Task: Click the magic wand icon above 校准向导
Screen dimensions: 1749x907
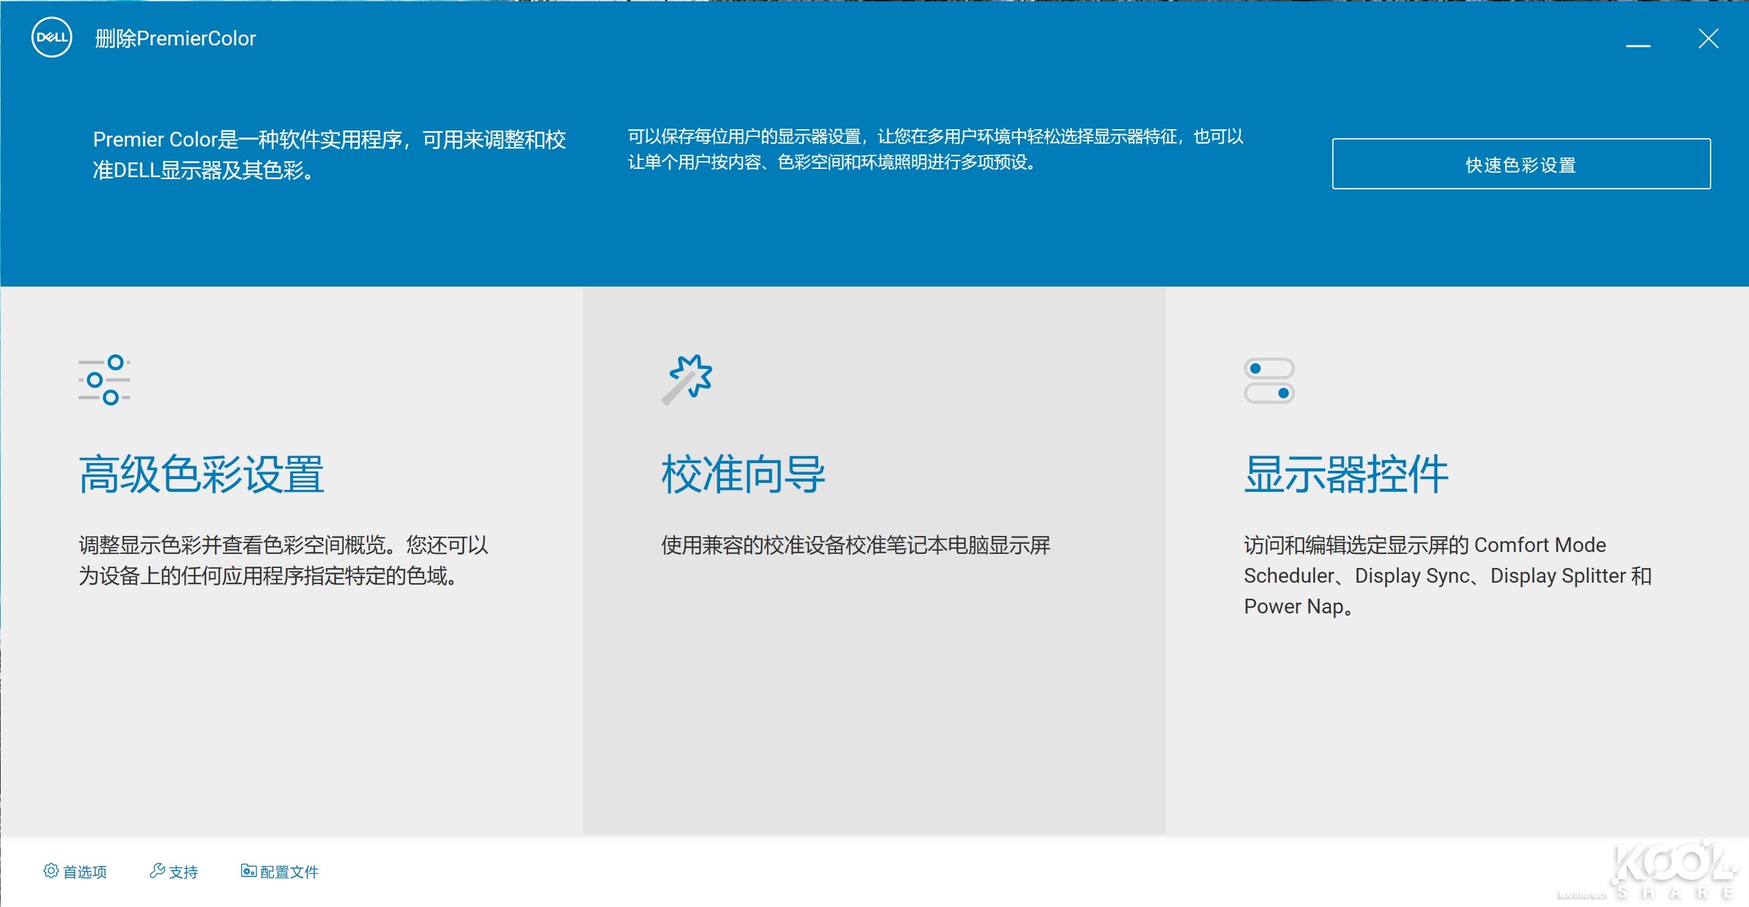Action: (687, 379)
